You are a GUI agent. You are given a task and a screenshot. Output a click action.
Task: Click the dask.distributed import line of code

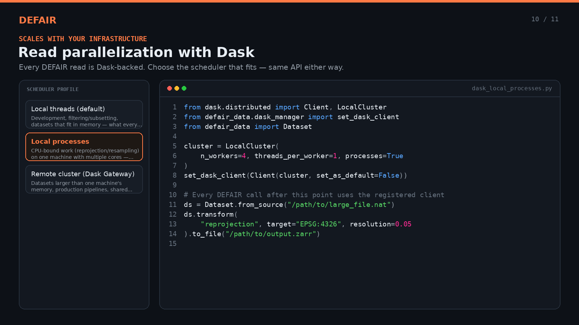[x=285, y=107]
